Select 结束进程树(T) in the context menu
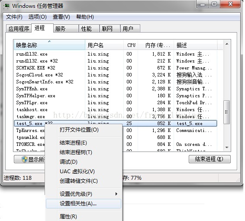The width and height of the screenshot is (245, 221). point(84,152)
